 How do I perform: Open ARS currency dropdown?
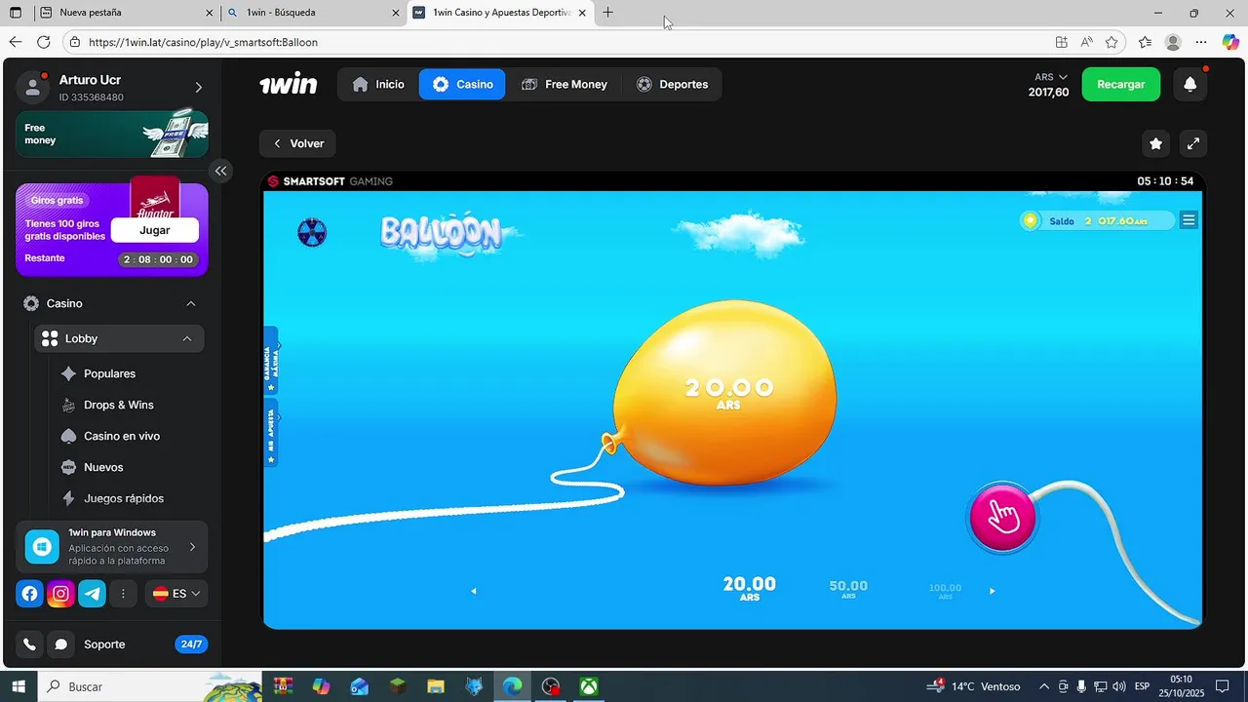tap(1050, 77)
